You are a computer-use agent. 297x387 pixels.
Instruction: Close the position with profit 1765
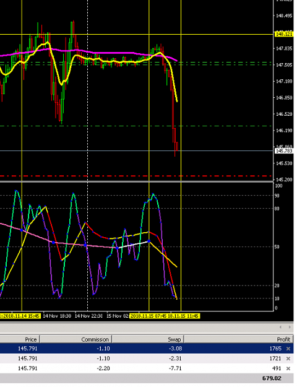click(x=288, y=349)
